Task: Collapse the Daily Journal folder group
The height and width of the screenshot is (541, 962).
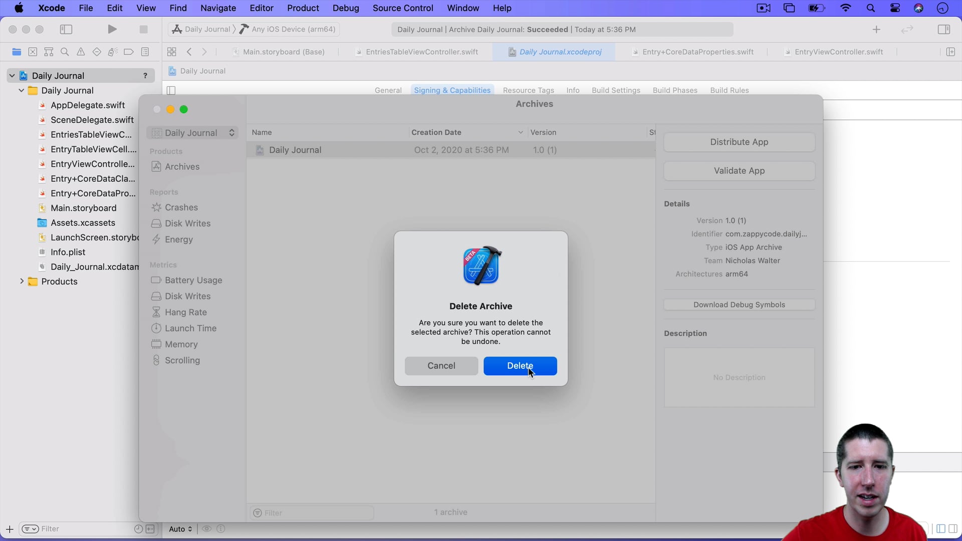Action: 21,91
